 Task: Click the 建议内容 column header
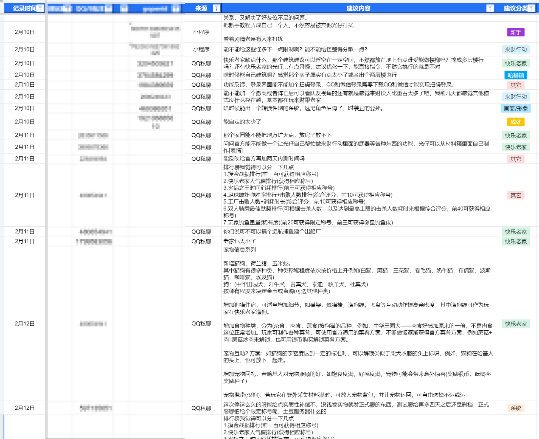pos(358,8)
